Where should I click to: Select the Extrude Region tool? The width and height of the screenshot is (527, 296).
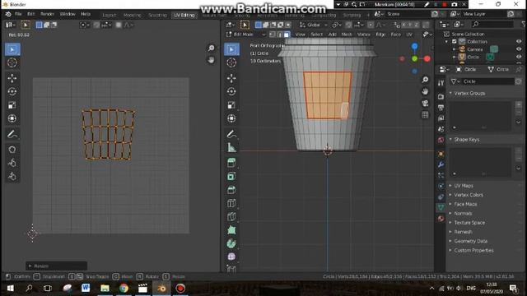pyautogui.click(x=231, y=163)
